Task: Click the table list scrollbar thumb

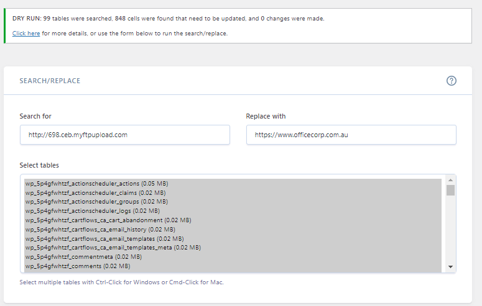Action: (450, 190)
